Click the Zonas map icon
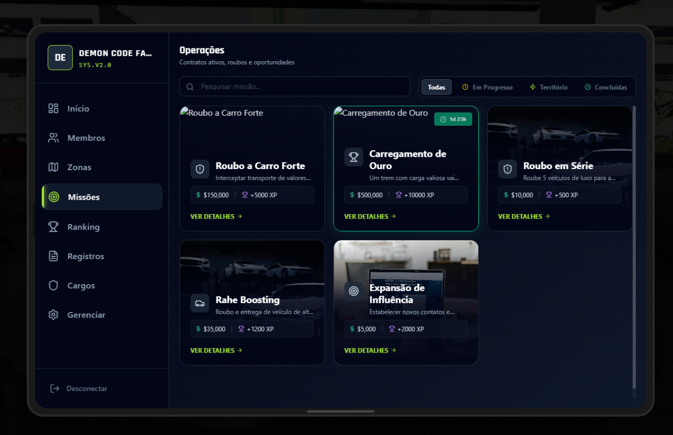The height and width of the screenshot is (435, 673). pyautogui.click(x=53, y=167)
